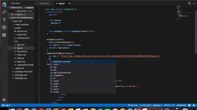Open index.js file
197x110 pixels.
click(x=21, y=58)
